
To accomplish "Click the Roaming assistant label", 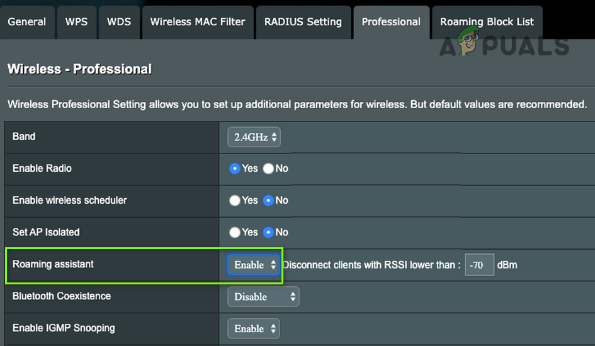I will (53, 264).
